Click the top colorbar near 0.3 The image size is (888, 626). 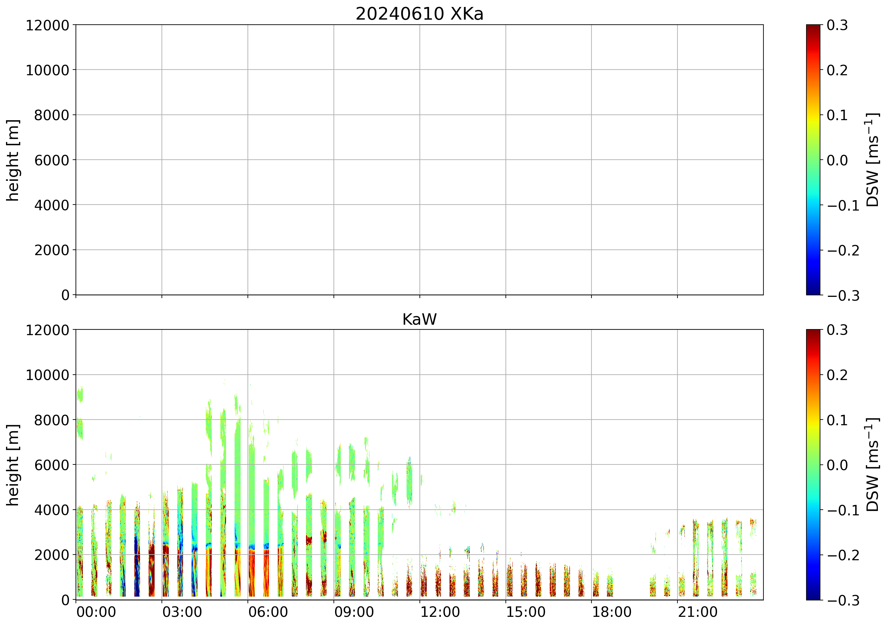tap(813, 27)
